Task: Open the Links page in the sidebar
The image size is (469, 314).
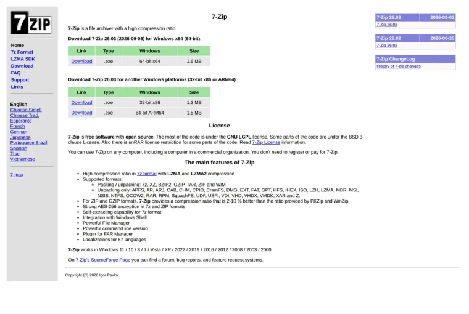Action: click(17, 87)
